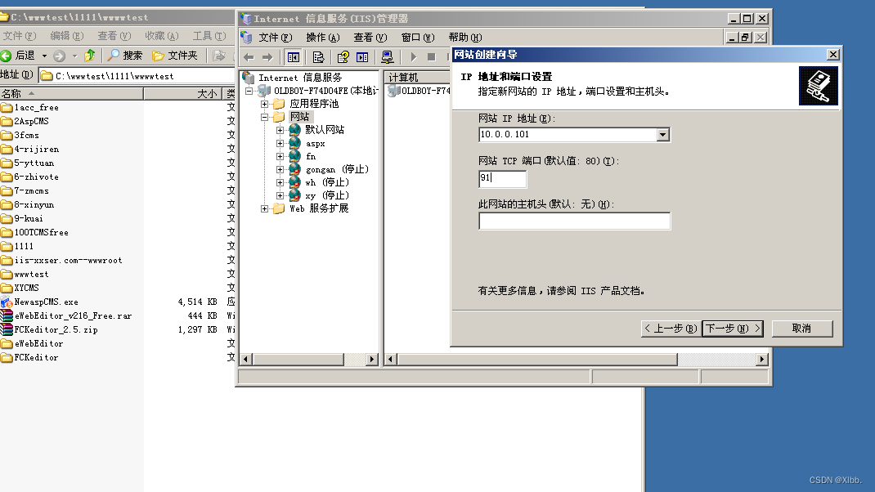The image size is (875, 492).
Task: Click the 名称 column header in Explorer
Action: [71, 94]
